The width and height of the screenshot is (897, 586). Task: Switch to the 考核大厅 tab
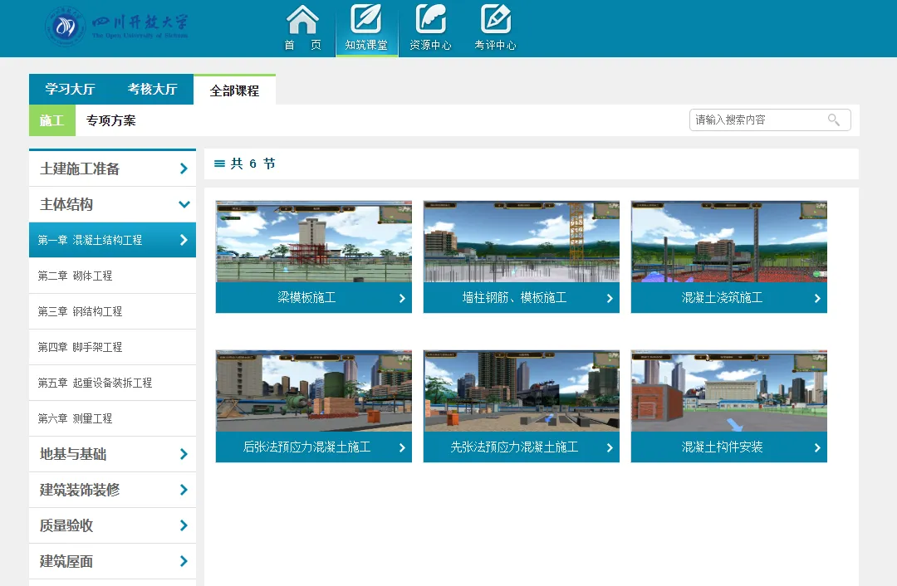(x=152, y=90)
